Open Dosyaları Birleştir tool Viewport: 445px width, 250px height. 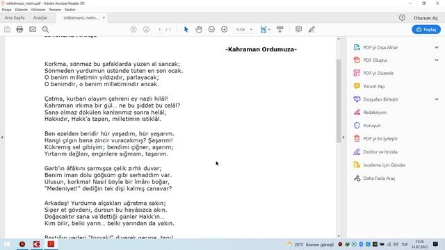tap(380, 99)
